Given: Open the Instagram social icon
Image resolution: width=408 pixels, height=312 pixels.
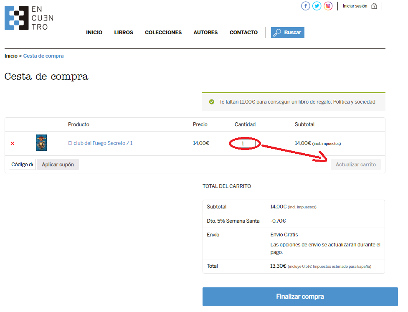Looking at the screenshot, I should pos(328,6).
